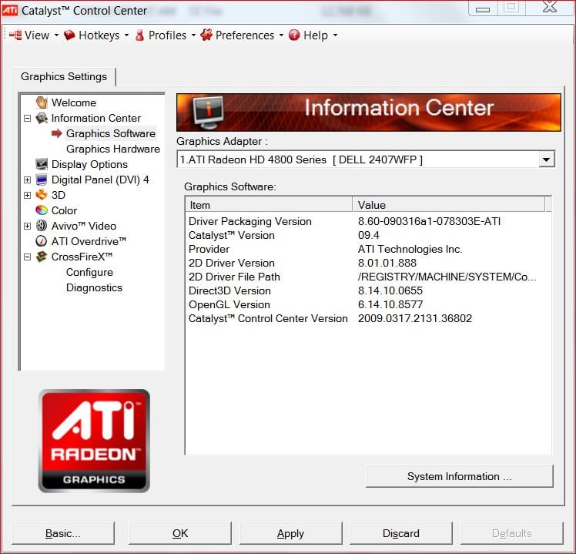Click the Apply button

point(290,533)
